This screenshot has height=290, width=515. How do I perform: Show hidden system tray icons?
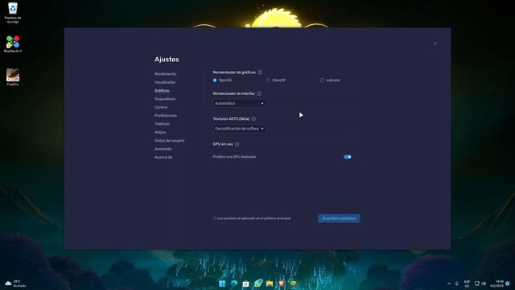449,284
